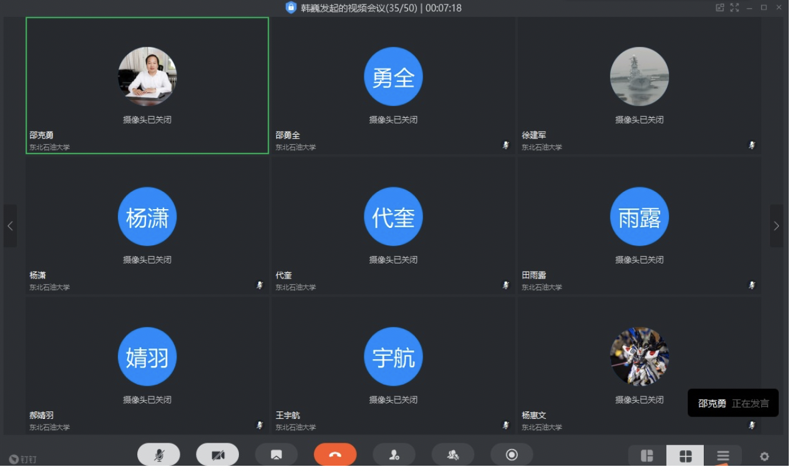Open the invite participant option
The height and width of the screenshot is (472, 790).
pos(394,455)
